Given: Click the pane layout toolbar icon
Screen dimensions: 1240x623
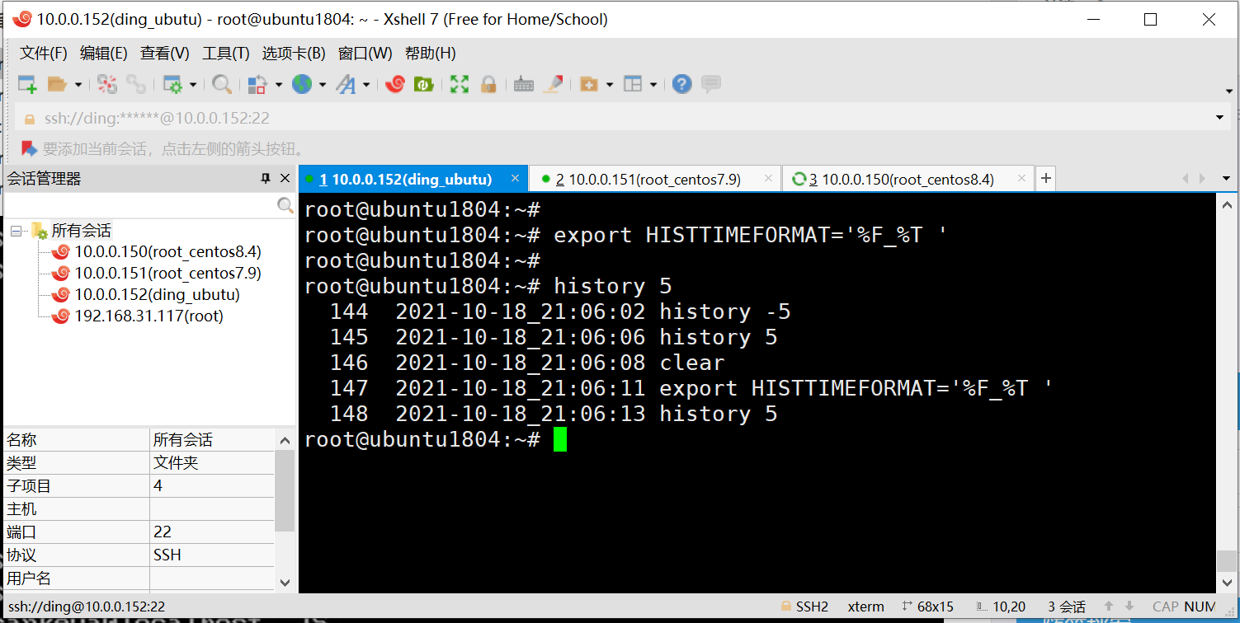Looking at the screenshot, I should 633,84.
